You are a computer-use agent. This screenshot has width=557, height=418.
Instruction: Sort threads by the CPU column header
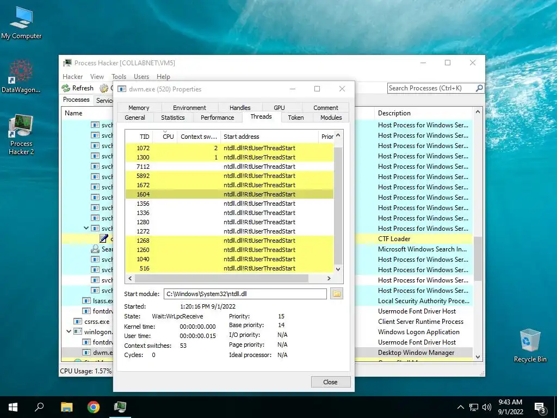point(165,137)
